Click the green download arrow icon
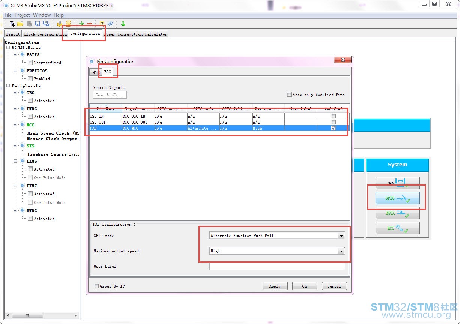Viewport: 460px width, 324px height. (123, 24)
